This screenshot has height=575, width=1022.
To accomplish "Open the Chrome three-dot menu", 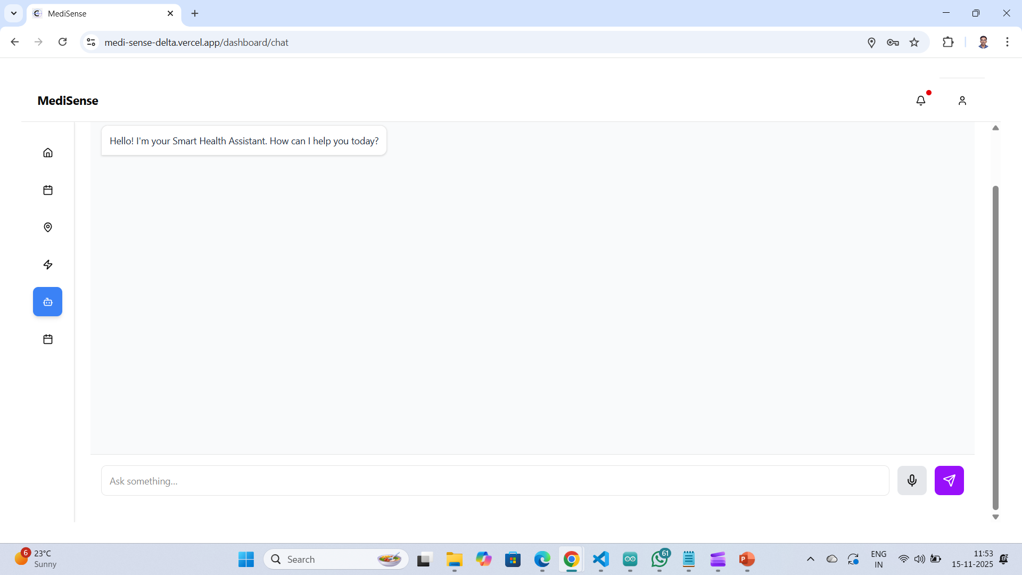I will point(1007,42).
